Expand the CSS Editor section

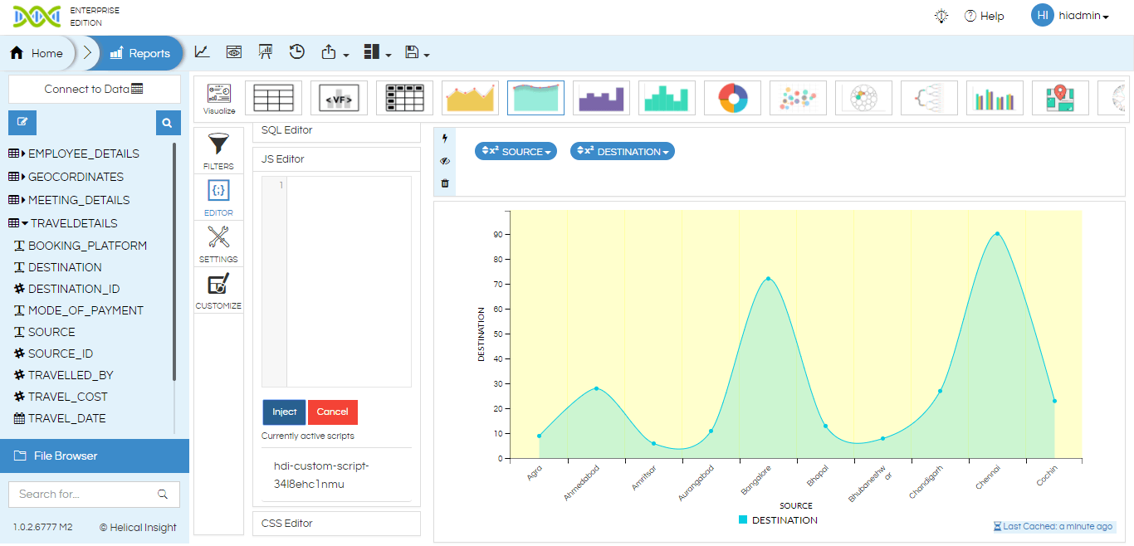tap(336, 524)
